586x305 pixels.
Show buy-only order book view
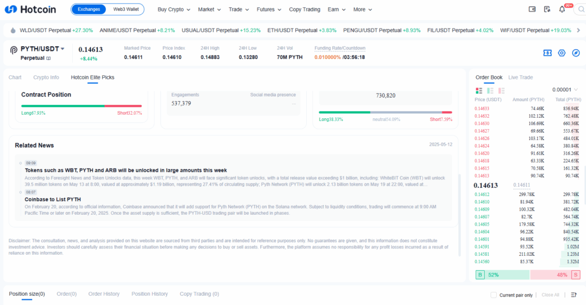point(490,91)
